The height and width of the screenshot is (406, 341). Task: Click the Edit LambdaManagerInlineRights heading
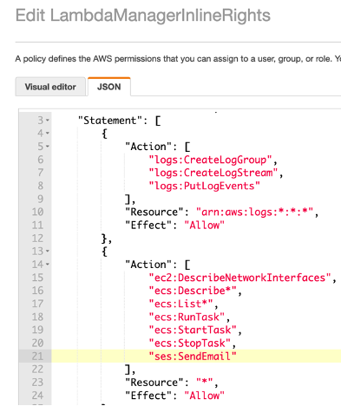pos(143,15)
